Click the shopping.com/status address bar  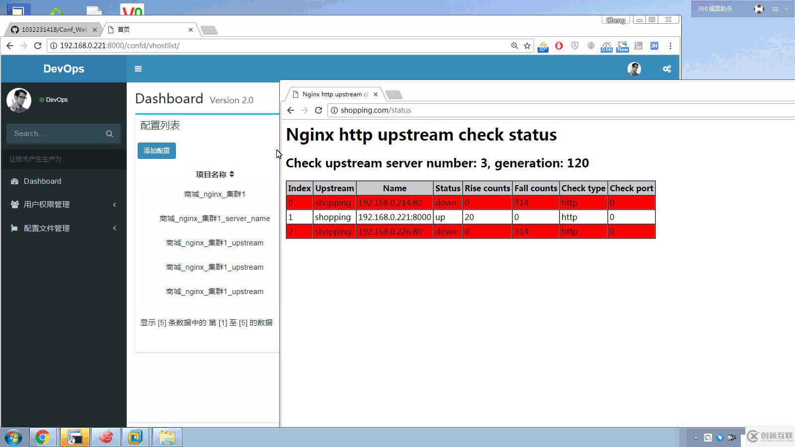(561, 110)
